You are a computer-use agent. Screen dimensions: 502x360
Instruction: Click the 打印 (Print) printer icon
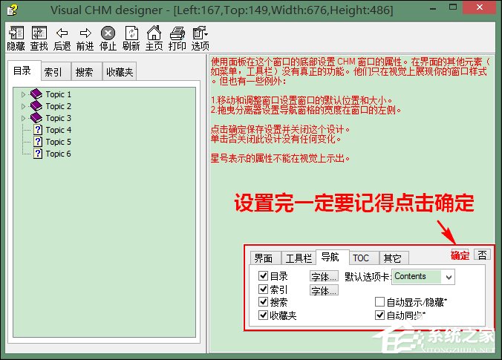pyautogui.click(x=177, y=33)
